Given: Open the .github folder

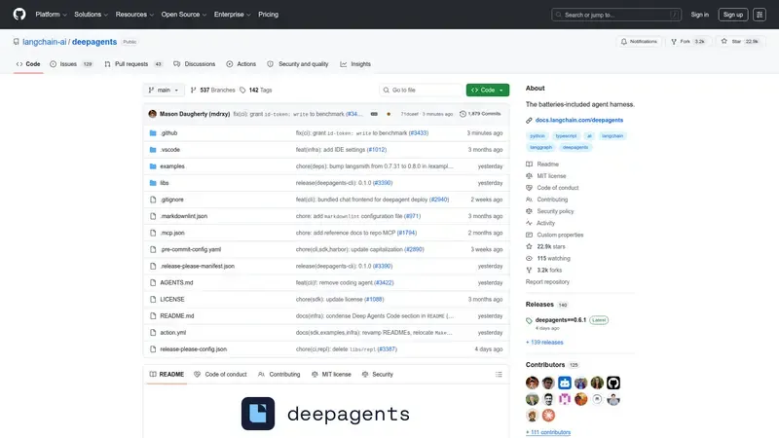Looking at the screenshot, I should tap(168, 133).
